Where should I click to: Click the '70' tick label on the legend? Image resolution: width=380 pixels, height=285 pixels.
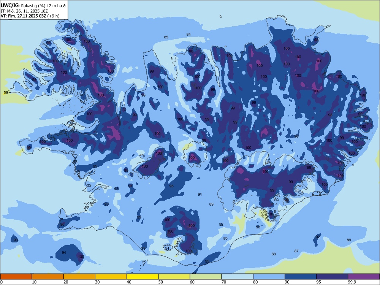pyautogui.click(x=224, y=282)
